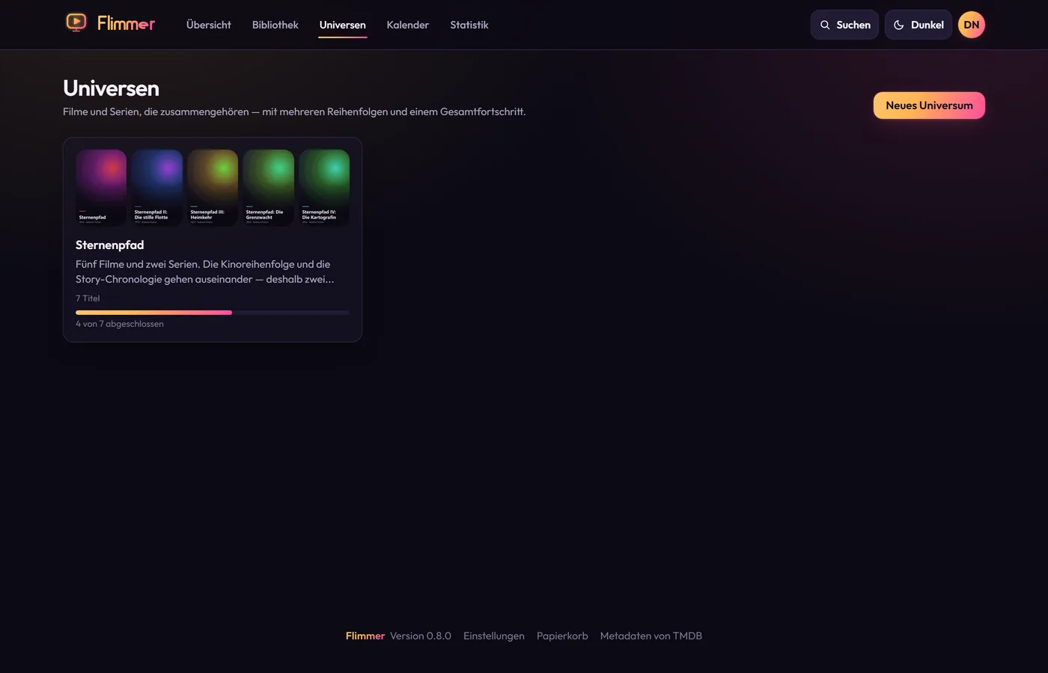Screen dimensions: 1048x673
Task: Switch to Statistik
Action: click(469, 25)
